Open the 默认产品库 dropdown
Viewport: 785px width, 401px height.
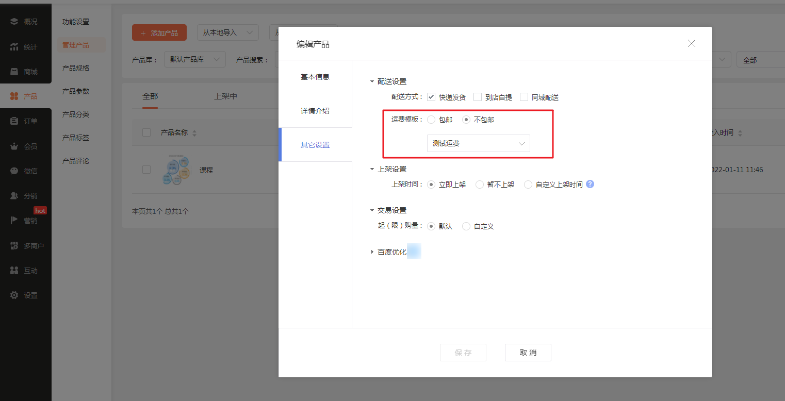click(195, 60)
